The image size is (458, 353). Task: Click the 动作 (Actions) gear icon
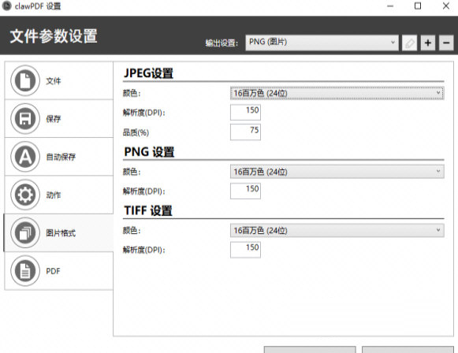25,195
